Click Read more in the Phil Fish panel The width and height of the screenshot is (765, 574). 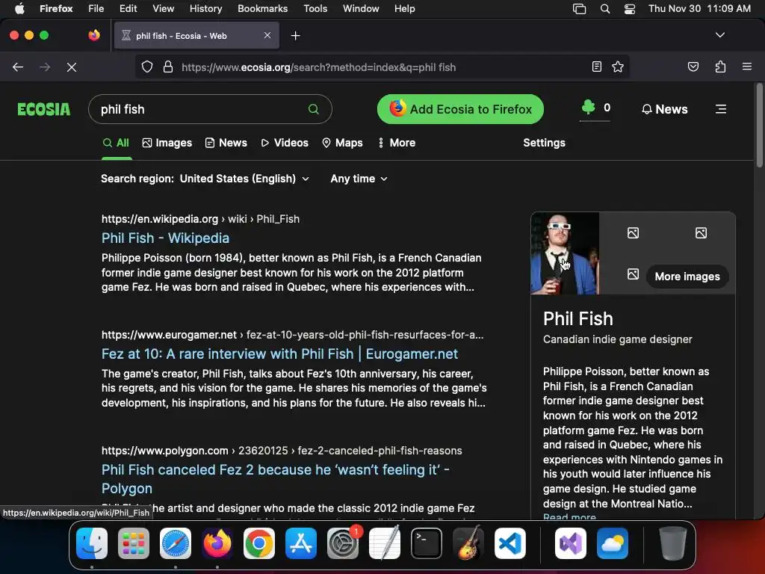pyautogui.click(x=569, y=516)
